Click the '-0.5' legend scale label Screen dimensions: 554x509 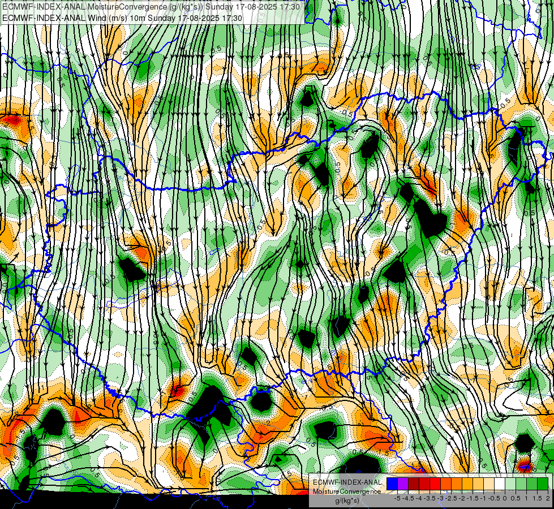[x=494, y=498]
